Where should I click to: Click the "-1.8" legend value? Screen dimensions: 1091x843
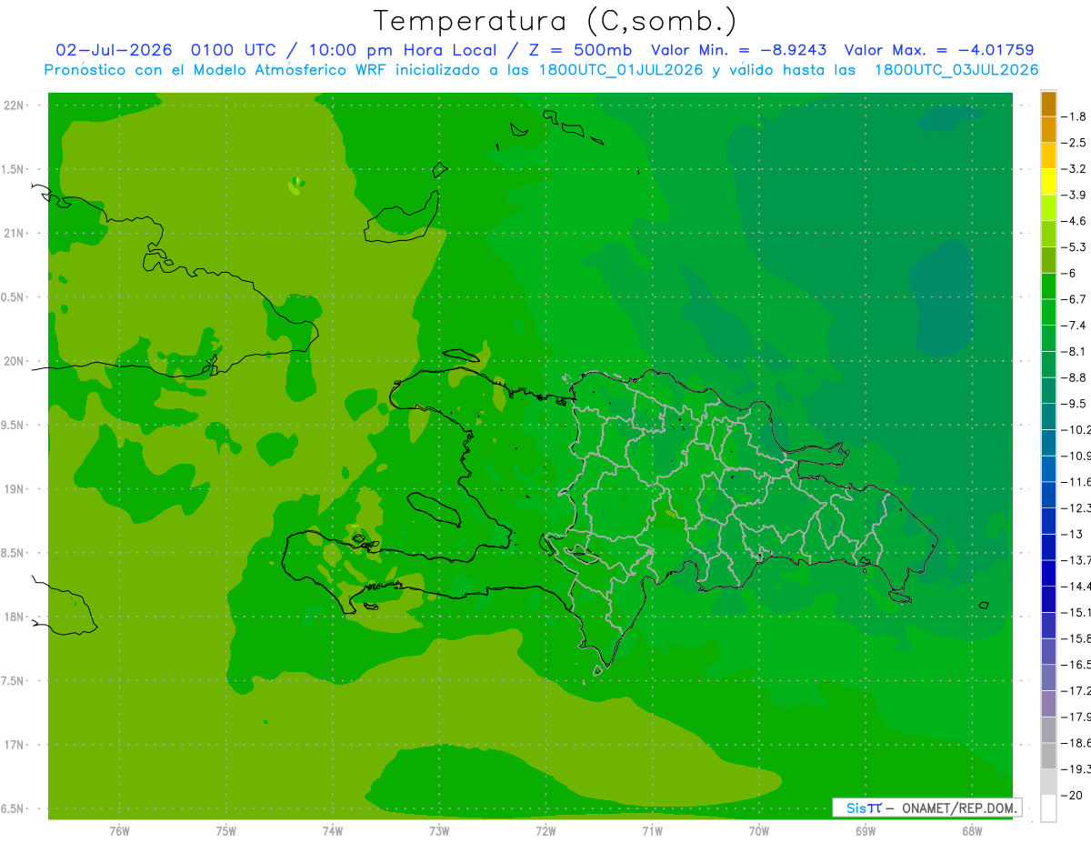pos(1074,117)
